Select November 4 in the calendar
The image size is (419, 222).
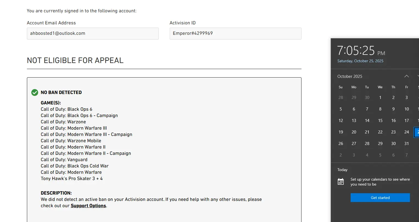tap(367, 155)
